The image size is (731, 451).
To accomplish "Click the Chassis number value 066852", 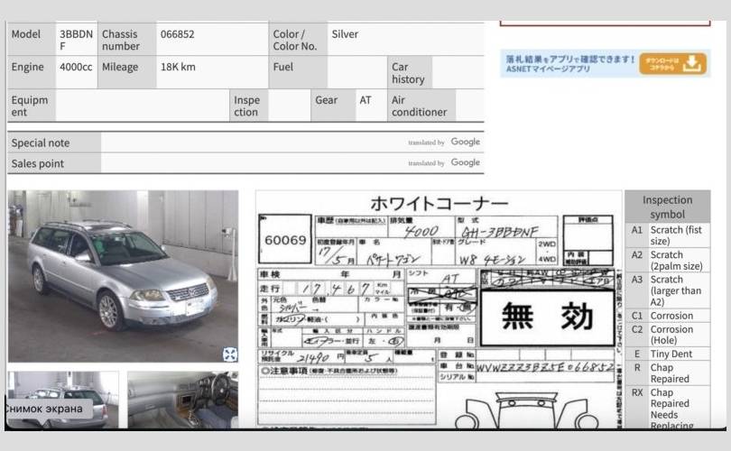I will pyautogui.click(x=178, y=34).
